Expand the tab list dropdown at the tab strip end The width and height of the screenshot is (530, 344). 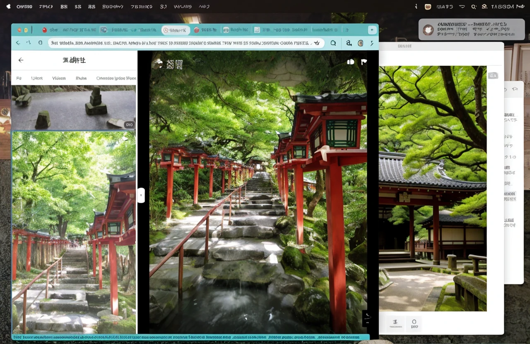coord(372,30)
